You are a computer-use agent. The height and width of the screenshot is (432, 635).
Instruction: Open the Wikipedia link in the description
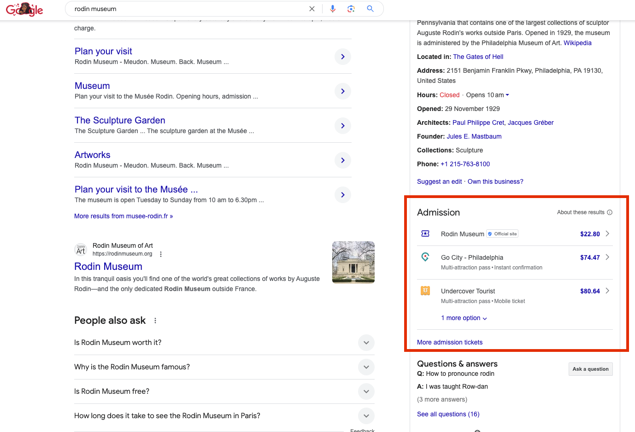[x=577, y=43]
